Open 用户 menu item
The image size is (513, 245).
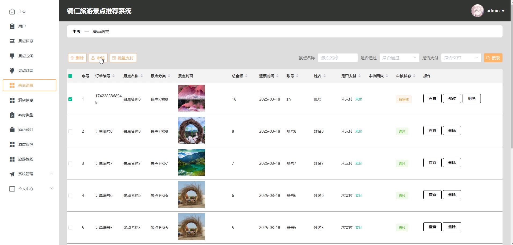click(x=30, y=26)
